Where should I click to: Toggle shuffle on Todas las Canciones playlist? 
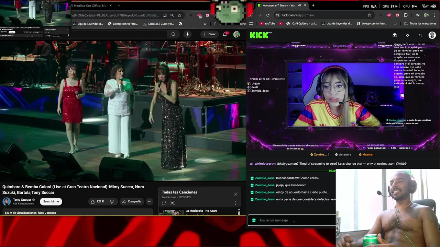[x=173, y=203]
